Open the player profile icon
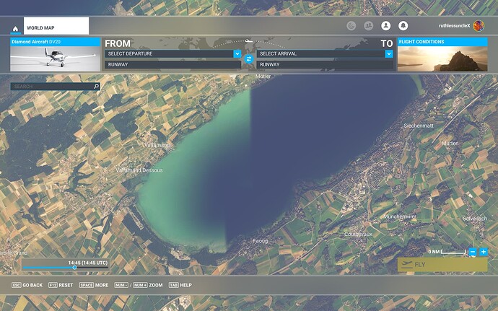498x311 pixels. pyautogui.click(x=385, y=26)
